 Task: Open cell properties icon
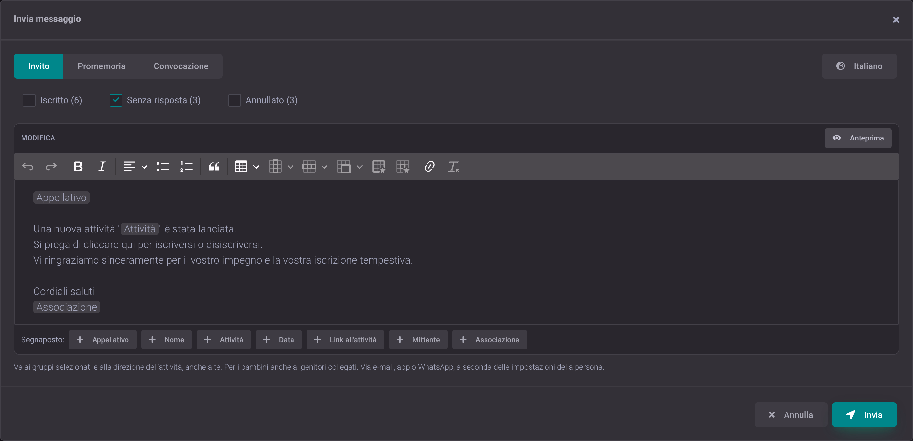(403, 167)
